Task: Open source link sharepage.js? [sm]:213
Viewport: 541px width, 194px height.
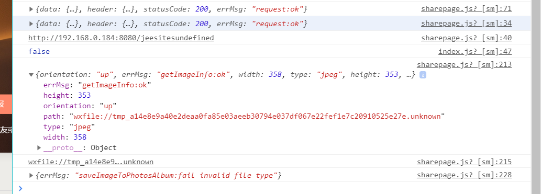Action: (x=464, y=64)
